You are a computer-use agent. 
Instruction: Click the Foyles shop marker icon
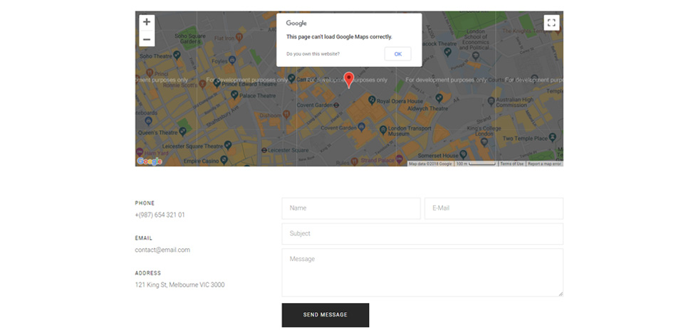click(x=232, y=61)
